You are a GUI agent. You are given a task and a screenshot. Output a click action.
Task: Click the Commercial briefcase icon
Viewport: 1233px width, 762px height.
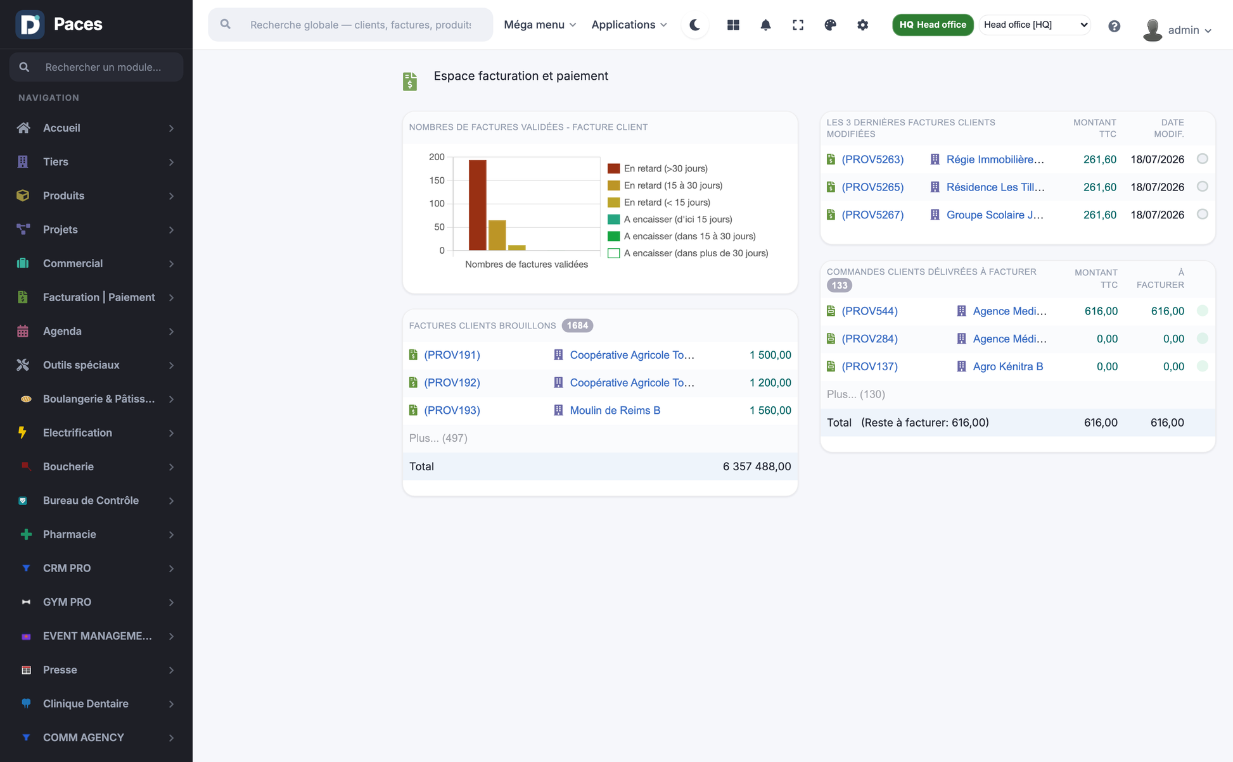pyautogui.click(x=23, y=263)
